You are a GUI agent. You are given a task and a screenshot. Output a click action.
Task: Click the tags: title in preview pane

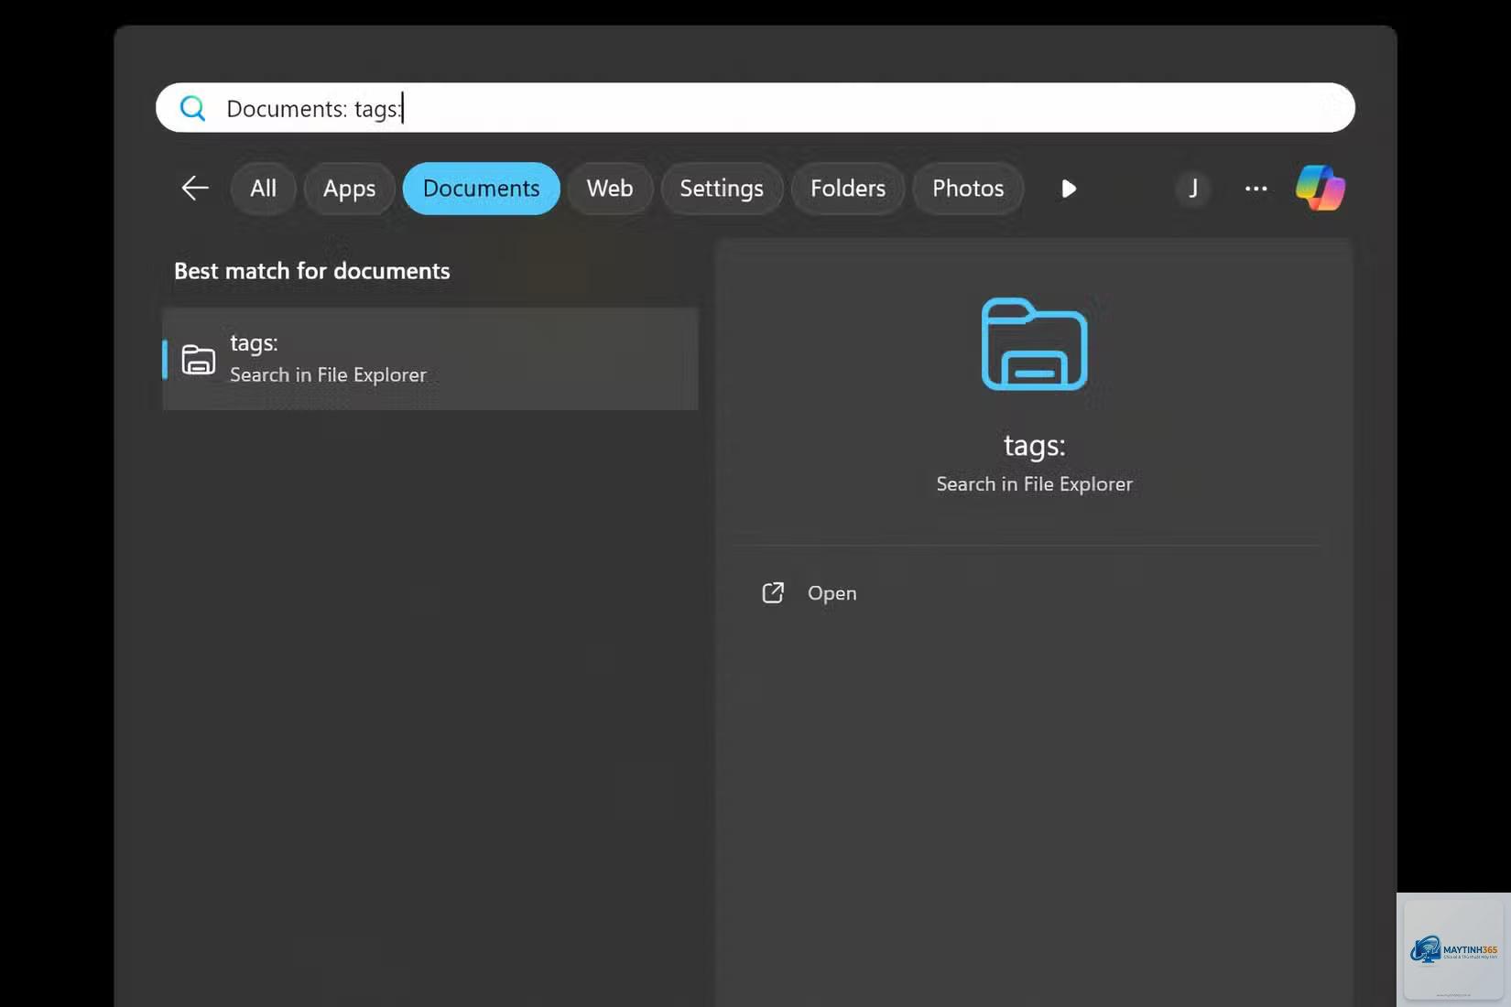[x=1034, y=446]
